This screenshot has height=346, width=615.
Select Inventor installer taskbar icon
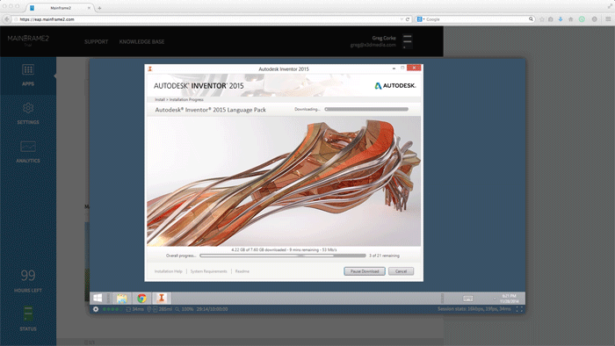pos(161,298)
